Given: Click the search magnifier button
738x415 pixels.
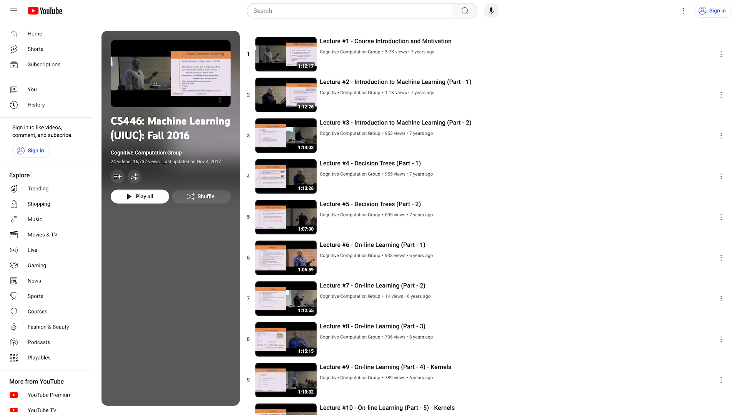Looking at the screenshot, I should click(465, 11).
